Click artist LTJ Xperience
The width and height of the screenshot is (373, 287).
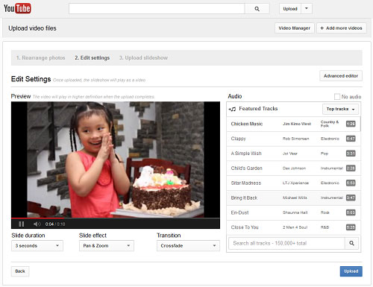click(295, 183)
